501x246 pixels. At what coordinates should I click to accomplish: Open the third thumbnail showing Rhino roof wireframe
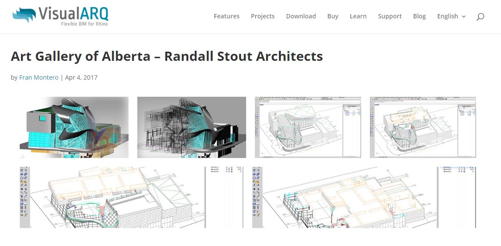point(308,127)
